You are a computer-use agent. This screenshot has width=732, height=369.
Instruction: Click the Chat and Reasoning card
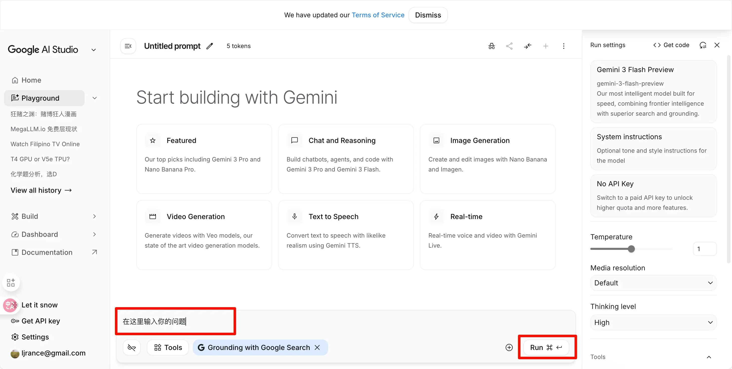pos(345,159)
